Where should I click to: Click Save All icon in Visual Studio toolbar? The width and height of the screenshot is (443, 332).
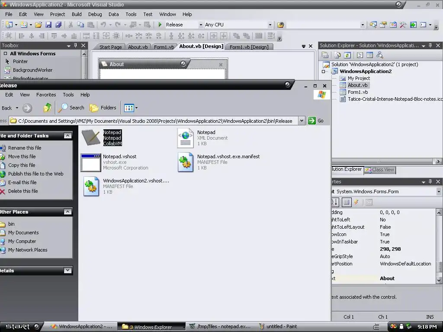(x=58, y=25)
